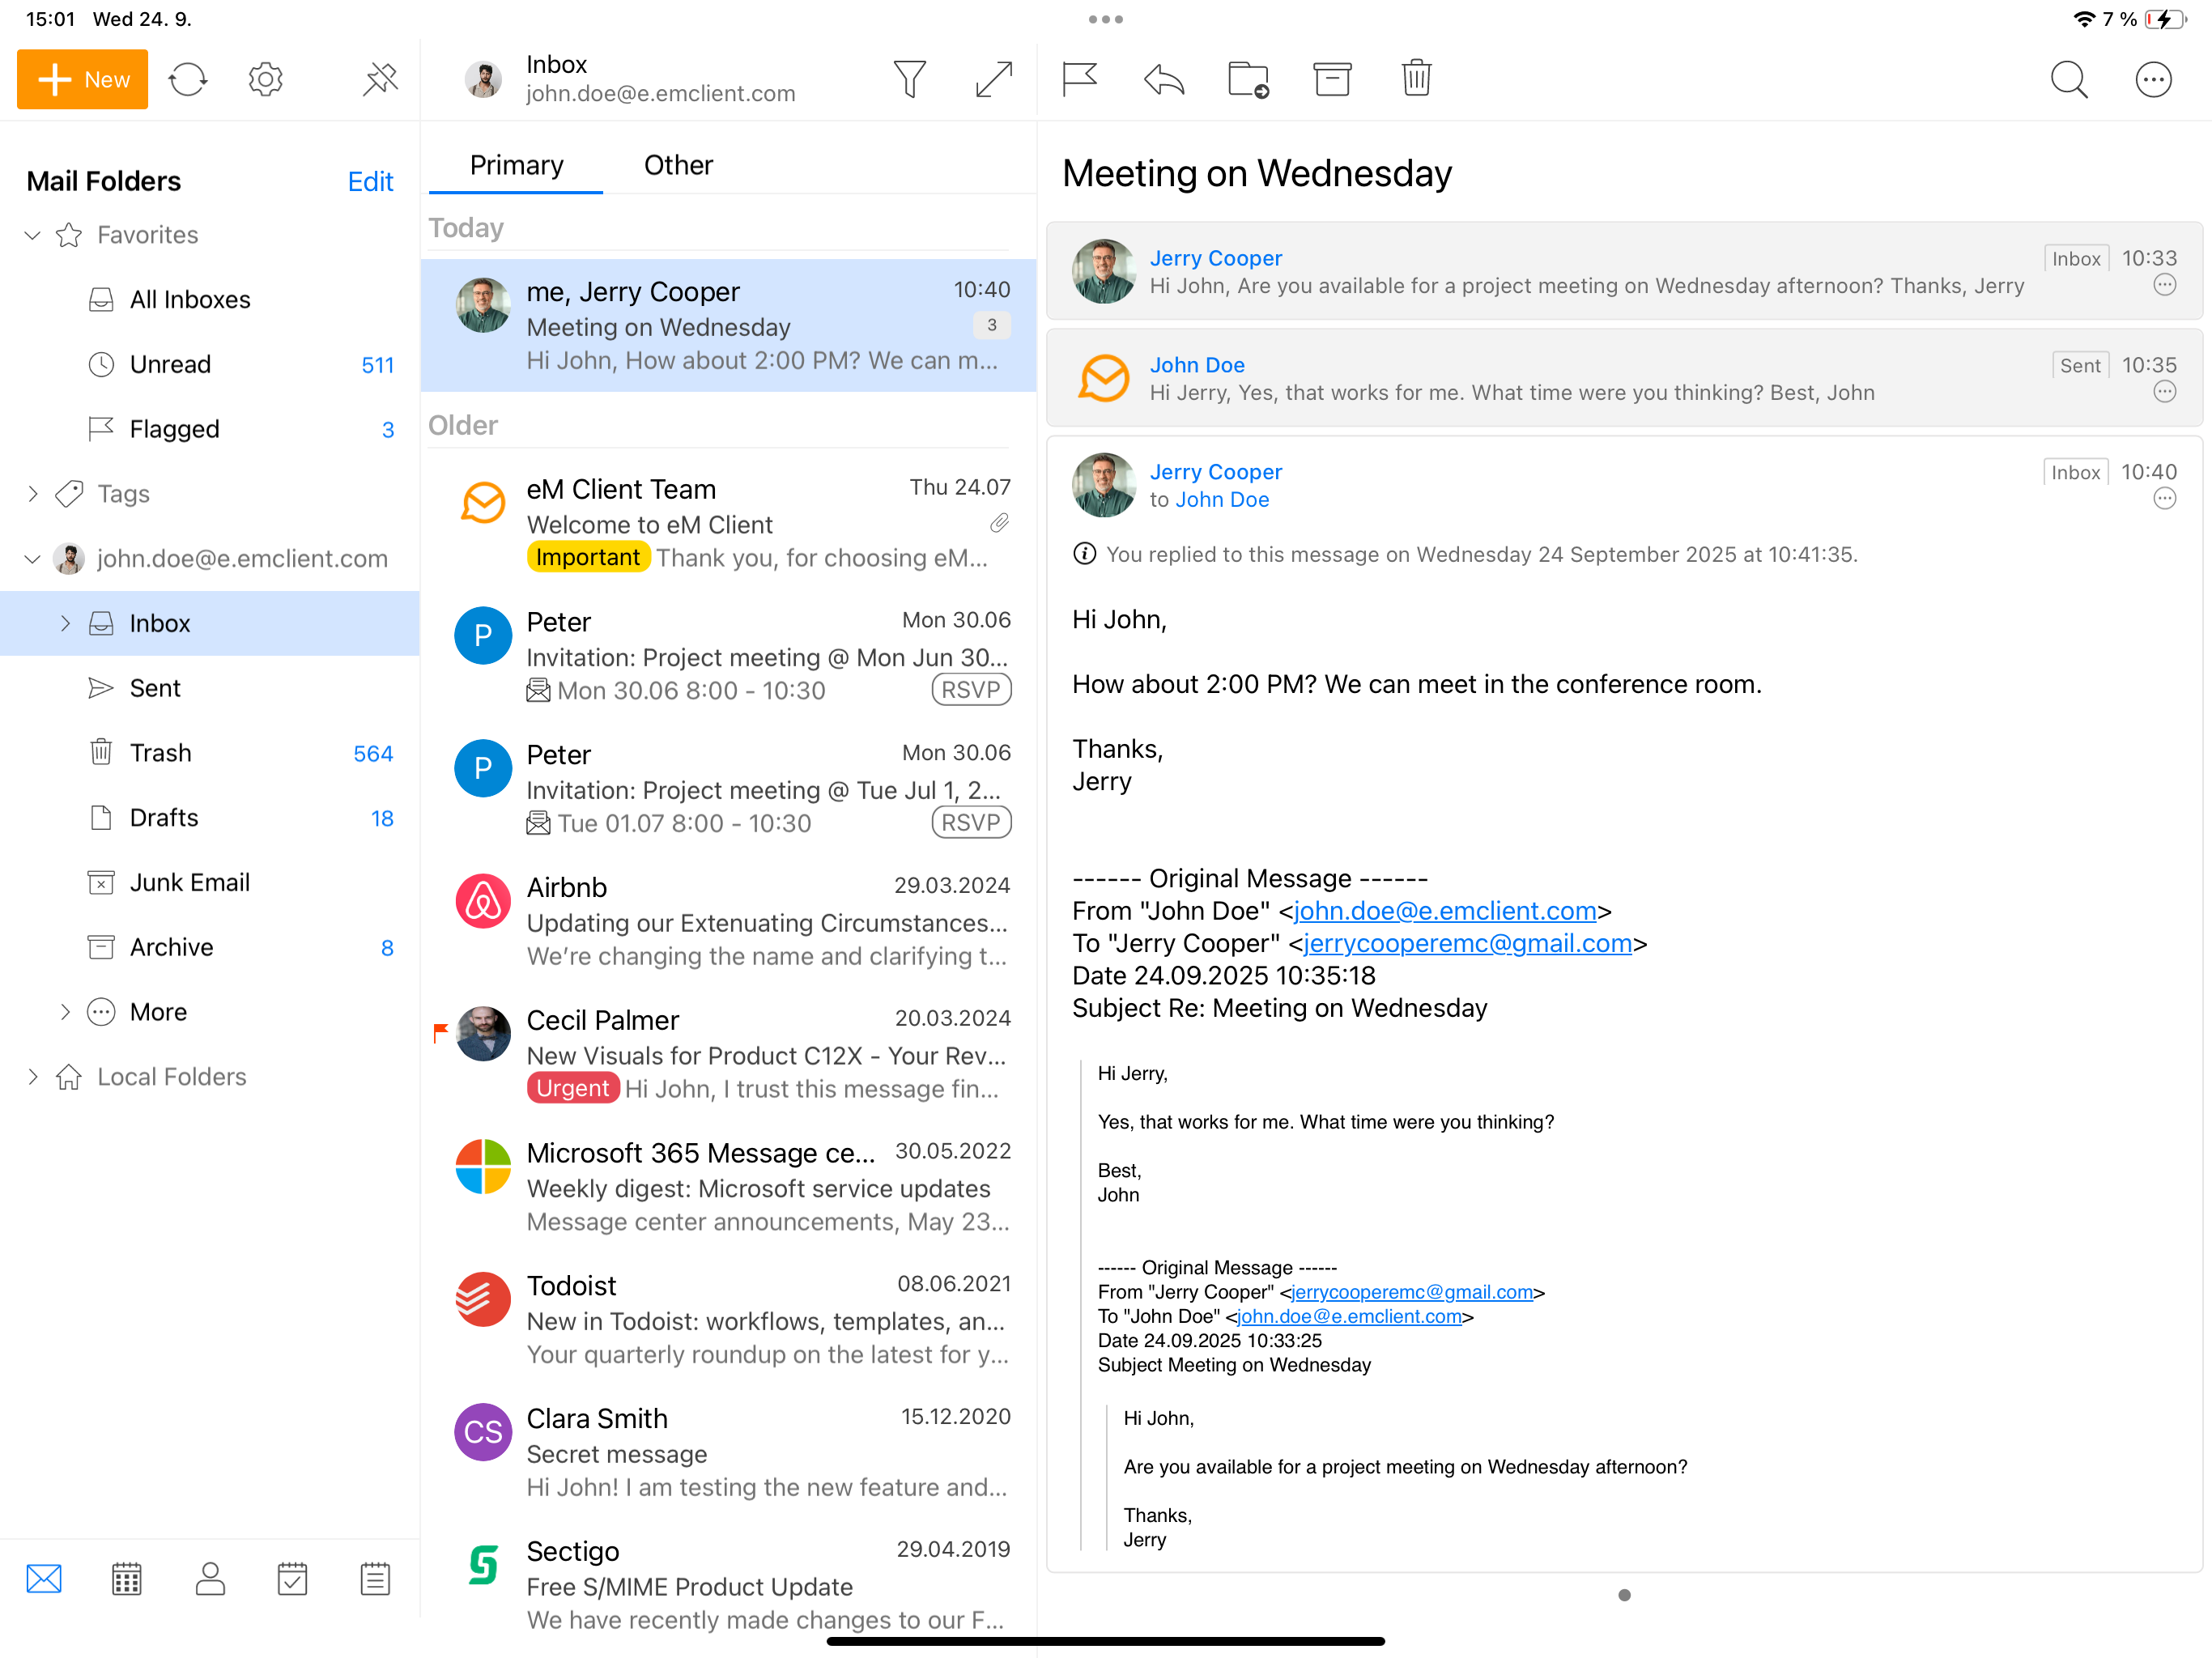Click the reply arrow icon
Image resolution: width=2212 pixels, height=1658 pixels.
click(x=1163, y=79)
